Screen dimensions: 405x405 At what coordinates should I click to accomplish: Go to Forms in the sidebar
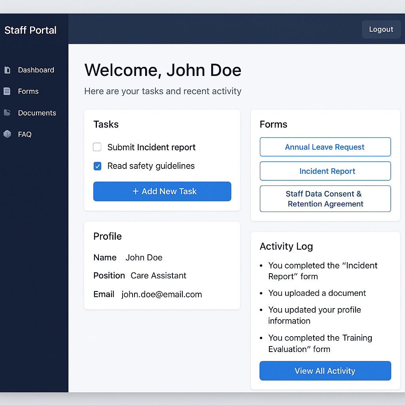click(x=28, y=91)
